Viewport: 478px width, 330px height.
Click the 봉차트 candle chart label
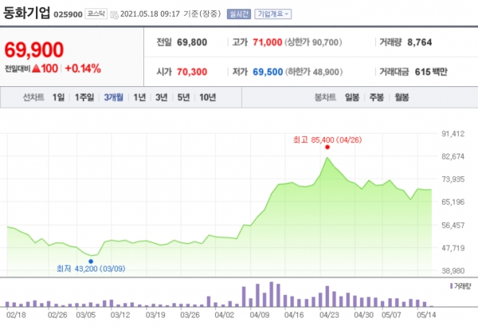coord(325,97)
